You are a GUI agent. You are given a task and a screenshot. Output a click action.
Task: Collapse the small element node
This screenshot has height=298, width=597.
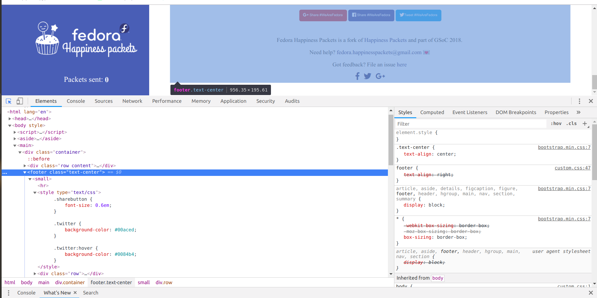pos(30,179)
